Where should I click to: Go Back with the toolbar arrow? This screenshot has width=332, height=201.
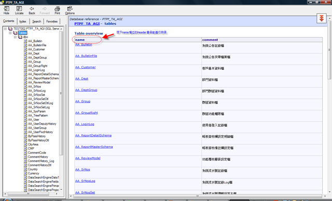pos(32,10)
